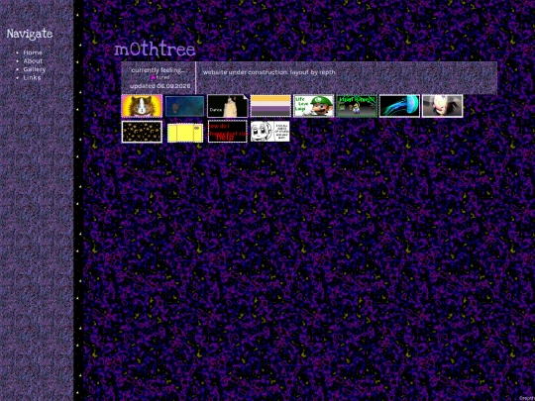Click the cat face stamp

tap(142, 106)
